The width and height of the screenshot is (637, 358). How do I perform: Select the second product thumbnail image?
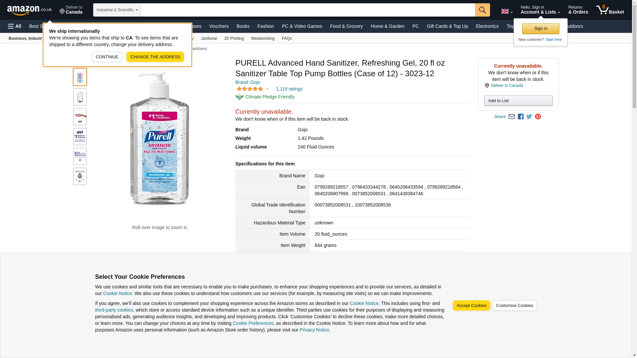[80, 97]
